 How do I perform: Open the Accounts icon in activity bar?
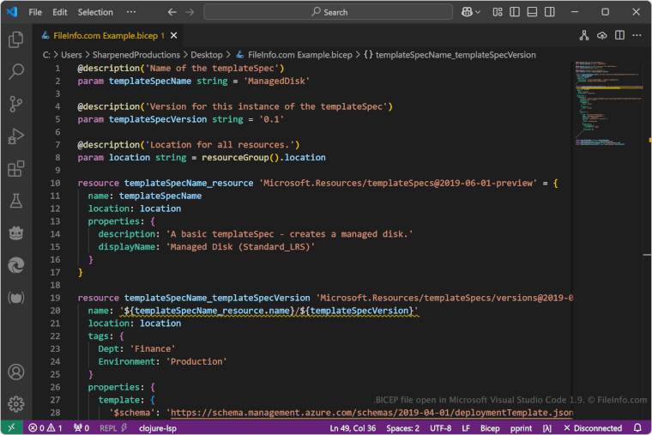coord(15,372)
